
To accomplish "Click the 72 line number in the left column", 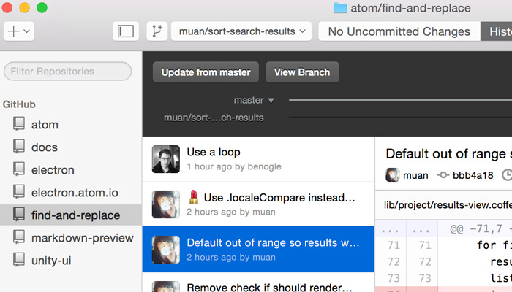I will click(394, 261).
